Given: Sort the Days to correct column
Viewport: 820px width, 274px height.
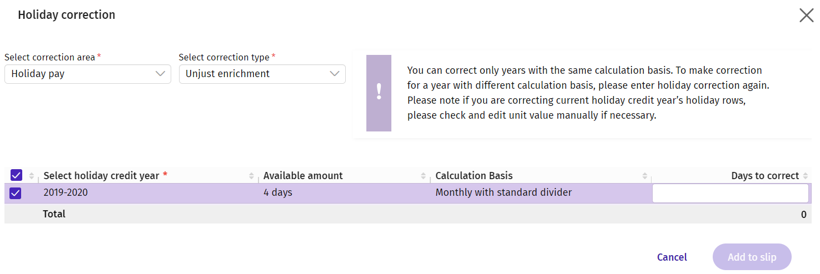Looking at the screenshot, I should 806,176.
